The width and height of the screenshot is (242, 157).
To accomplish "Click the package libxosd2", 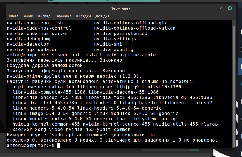I will tap(201, 103).
